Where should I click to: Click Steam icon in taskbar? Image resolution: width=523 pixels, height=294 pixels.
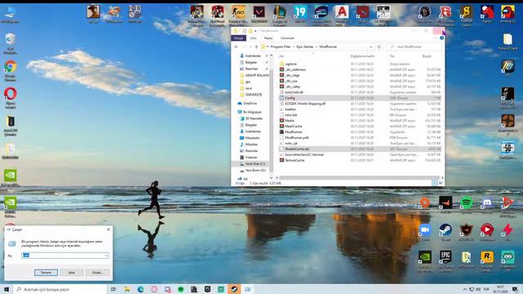(235, 289)
